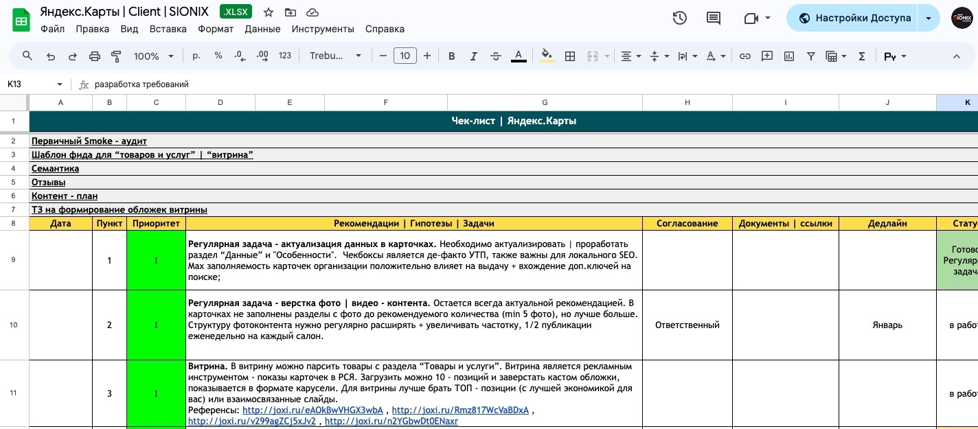Star this spreadsheet

[269, 12]
